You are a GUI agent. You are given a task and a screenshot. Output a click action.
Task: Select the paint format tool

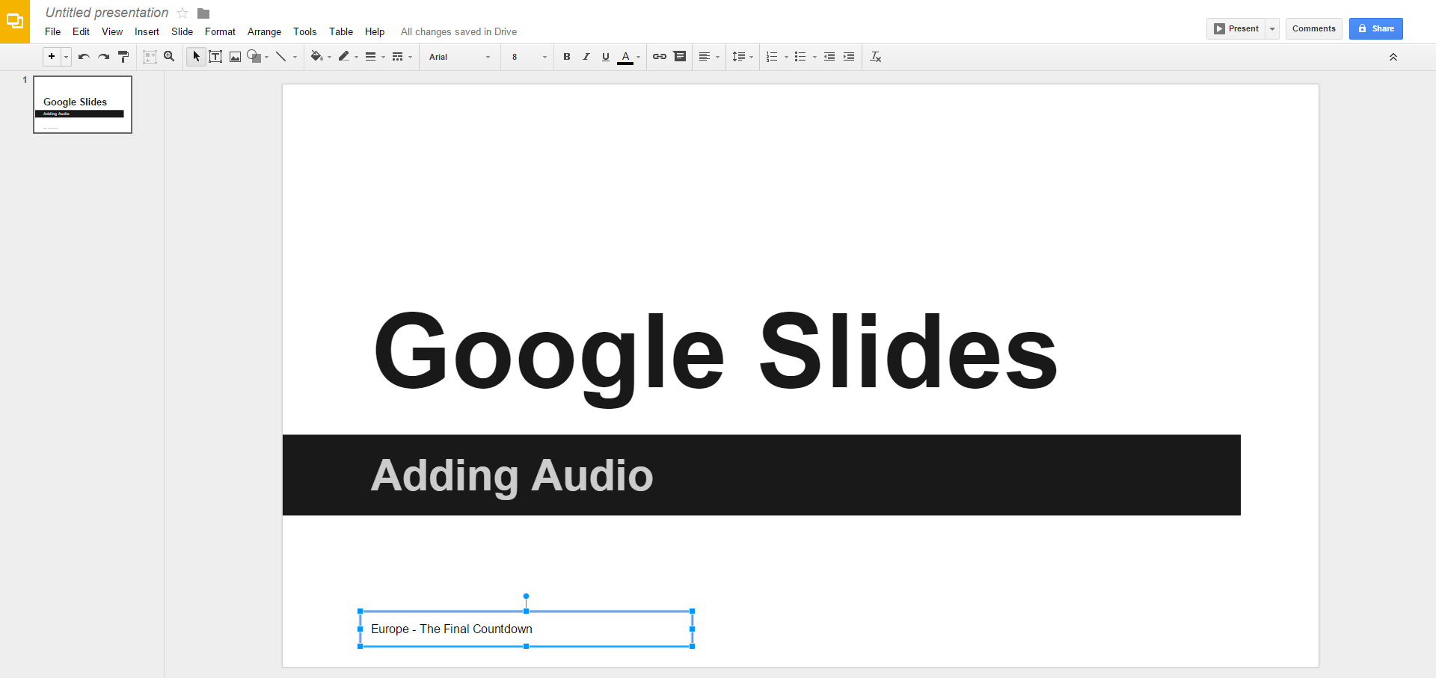pos(123,57)
